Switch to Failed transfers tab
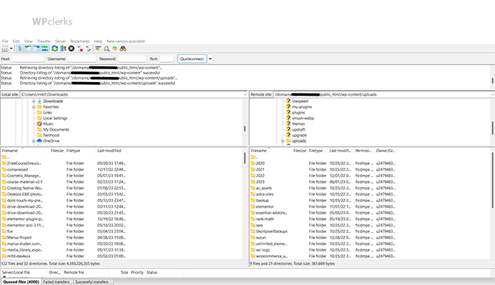 [x=57, y=282]
